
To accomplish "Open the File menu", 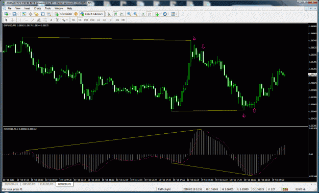I will (x=10, y=8).
